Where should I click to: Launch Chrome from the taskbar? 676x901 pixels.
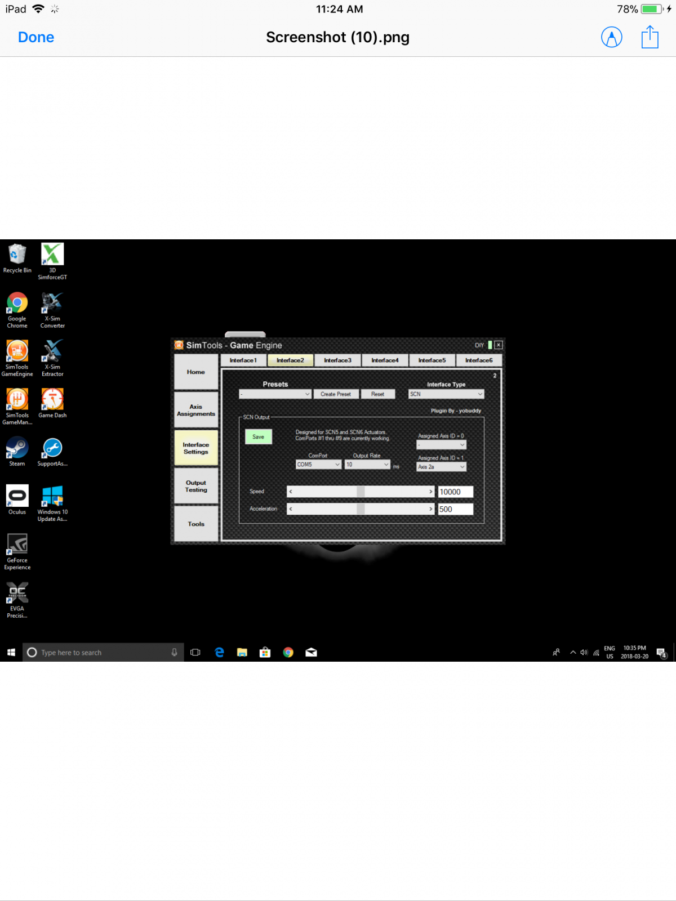[x=288, y=652]
